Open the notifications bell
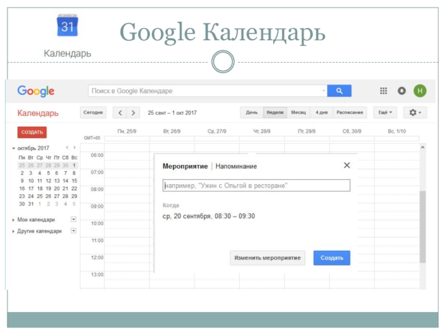The height and width of the screenshot is (335, 446). [401, 91]
